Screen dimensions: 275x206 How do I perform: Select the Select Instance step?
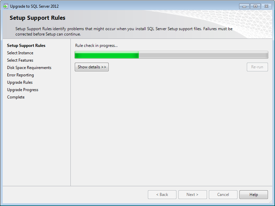coord(20,53)
